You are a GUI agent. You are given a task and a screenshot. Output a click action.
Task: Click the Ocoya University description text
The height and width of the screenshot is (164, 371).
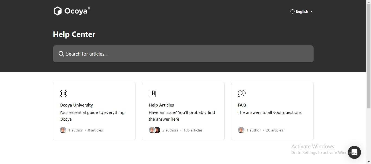tap(92, 116)
